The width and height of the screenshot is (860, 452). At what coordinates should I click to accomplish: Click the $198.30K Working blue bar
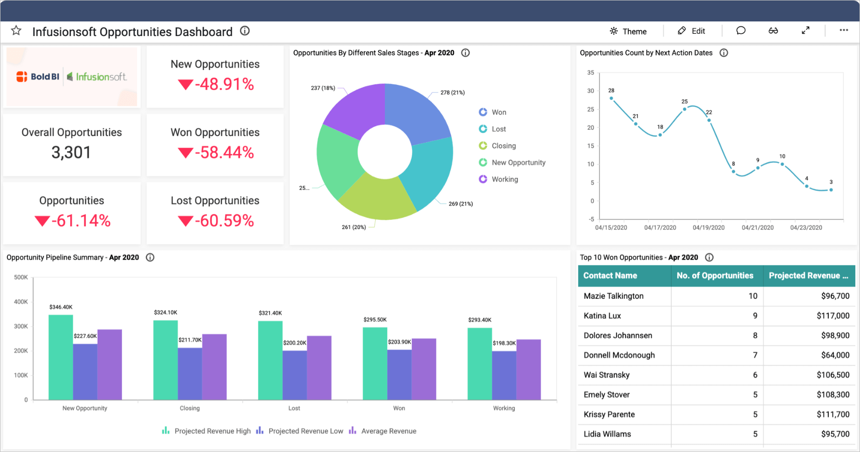(x=504, y=375)
